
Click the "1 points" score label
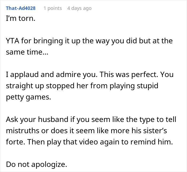click(53, 8)
